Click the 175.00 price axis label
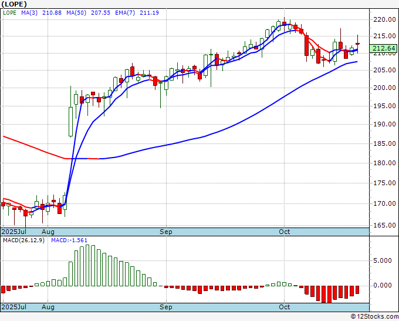 click(384, 183)
